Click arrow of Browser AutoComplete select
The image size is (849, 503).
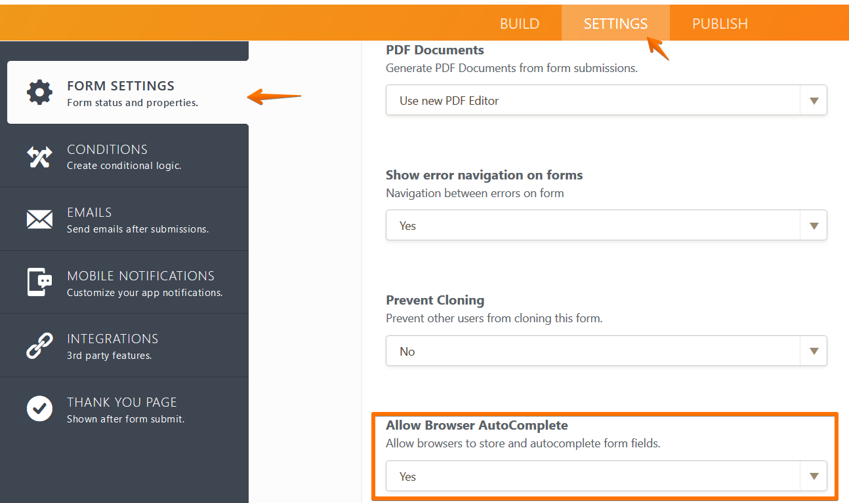coord(814,477)
